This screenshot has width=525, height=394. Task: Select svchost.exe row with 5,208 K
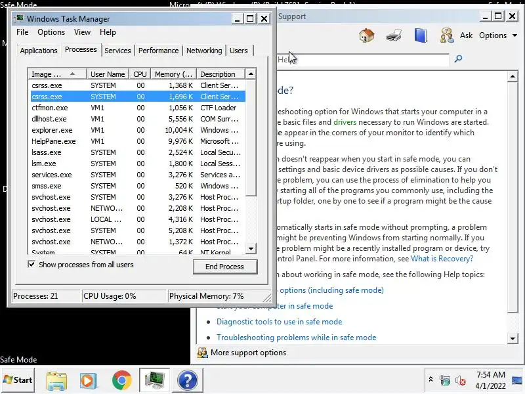coord(138,230)
